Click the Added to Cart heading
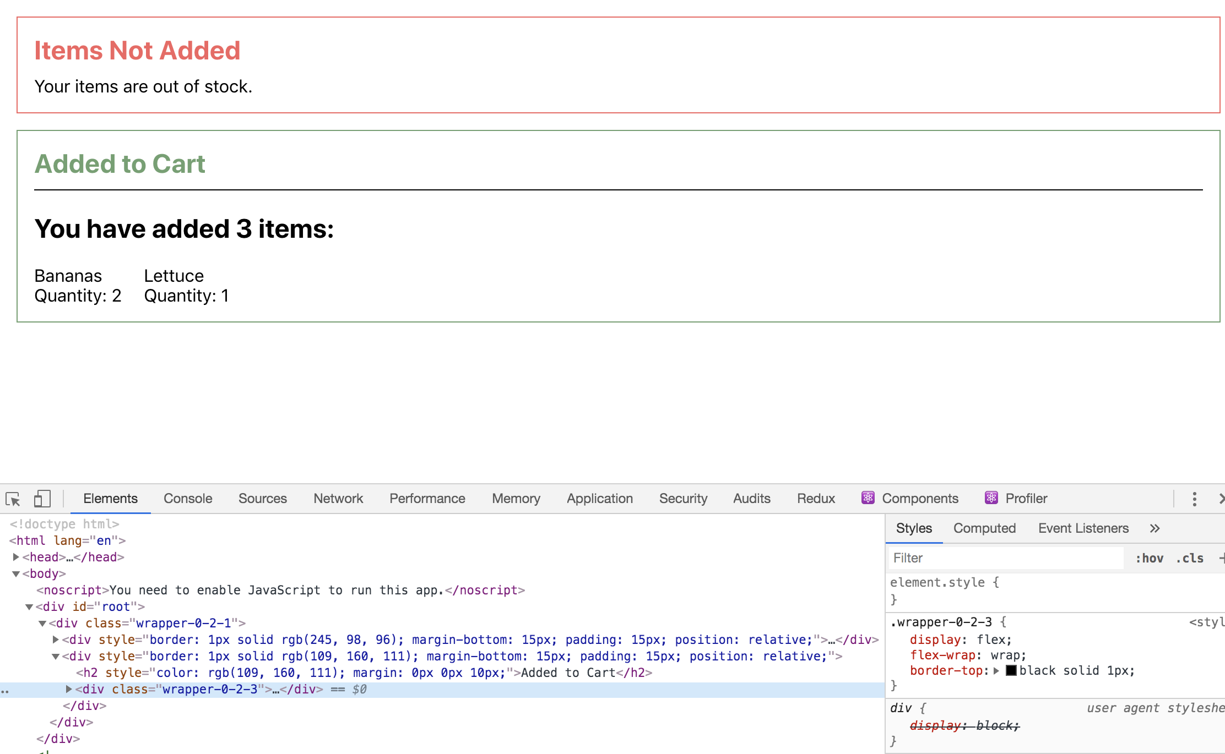 pos(120,164)
